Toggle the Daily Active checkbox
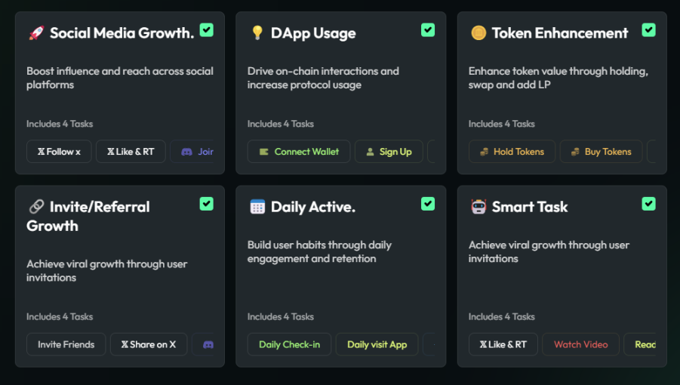680x385 pixels. tap(428, 204)
